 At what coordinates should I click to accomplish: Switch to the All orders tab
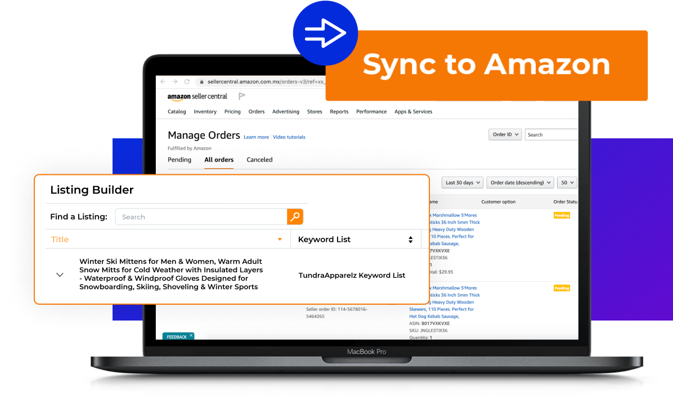click(x=219, y=160)
